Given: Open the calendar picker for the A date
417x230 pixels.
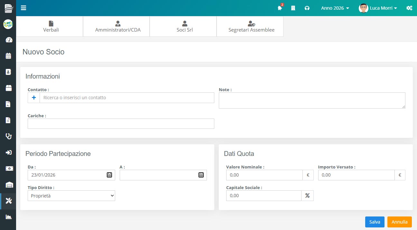Looking at the screenshot, I should point(201,175).
